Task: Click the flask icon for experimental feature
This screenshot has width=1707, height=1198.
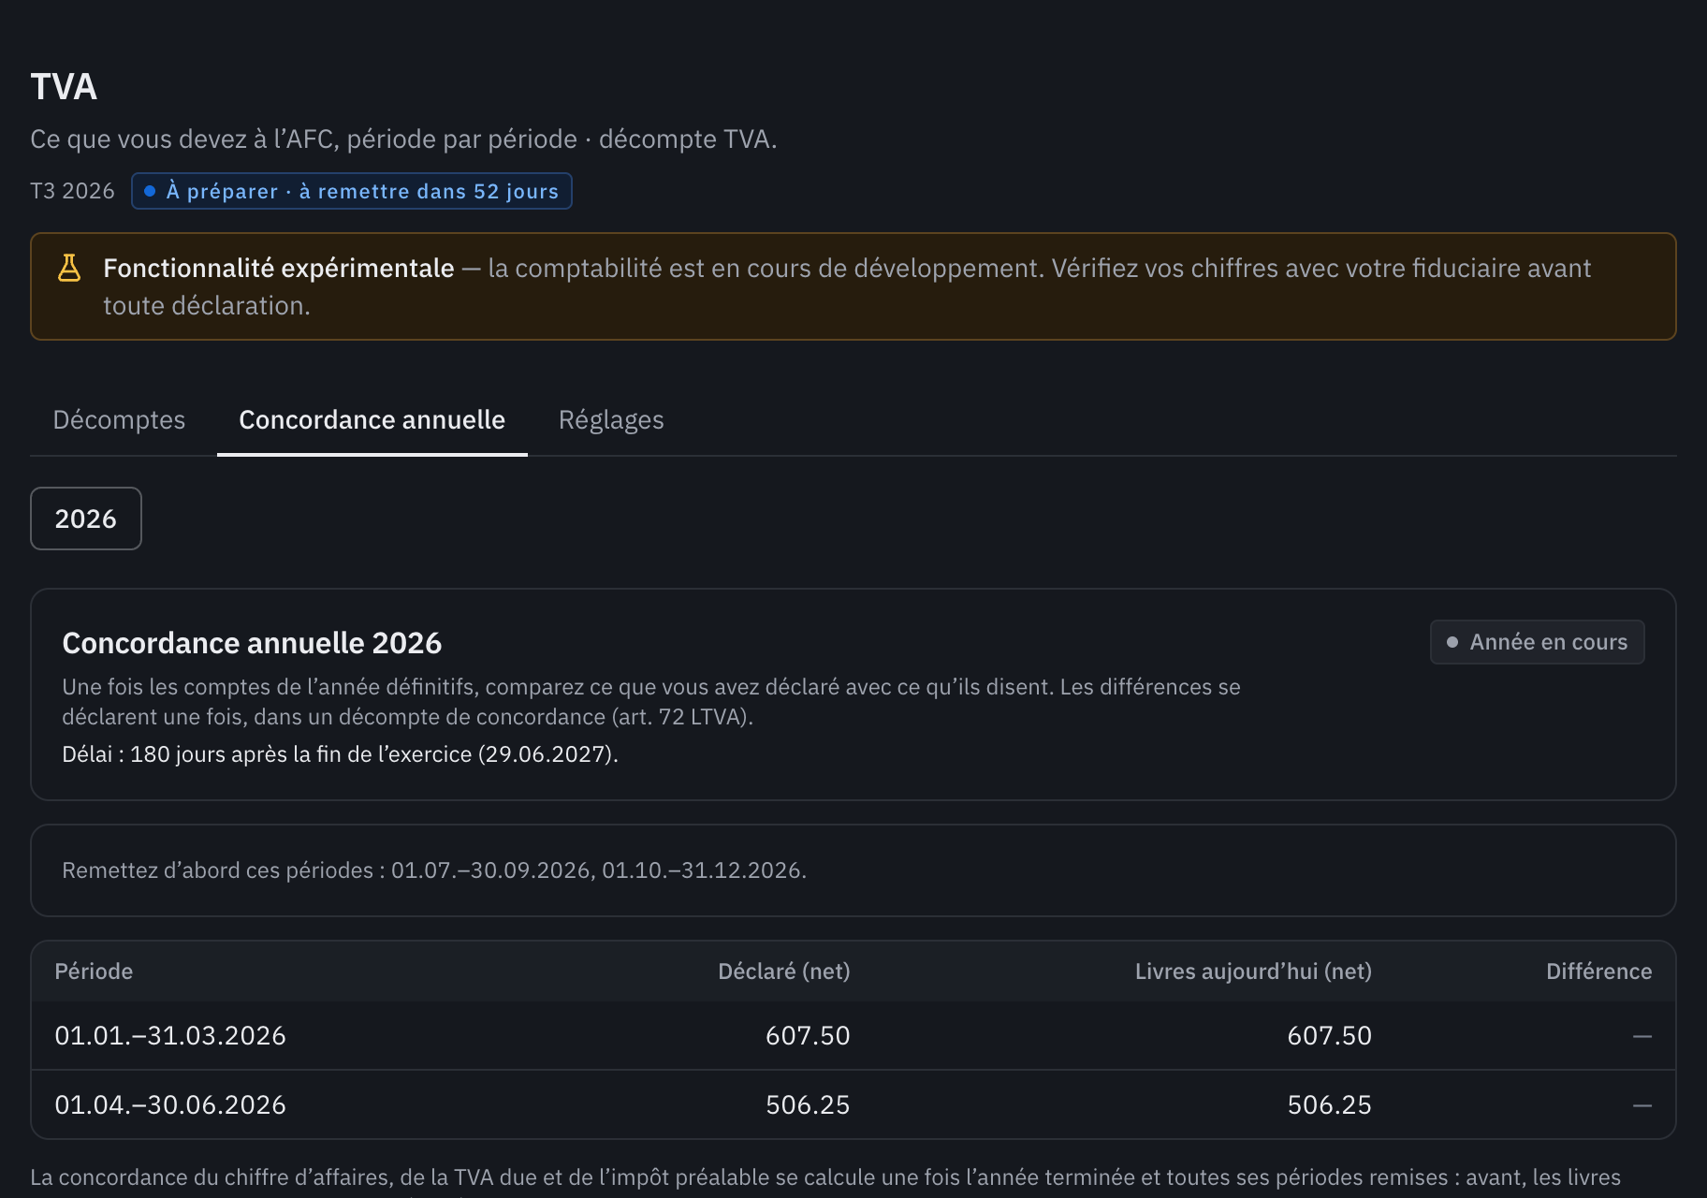Action: tap(69, 268)
